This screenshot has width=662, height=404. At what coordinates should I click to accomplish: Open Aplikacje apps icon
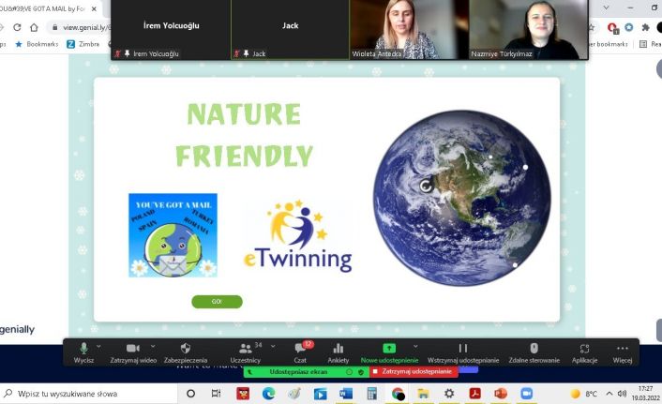[584, 349]
